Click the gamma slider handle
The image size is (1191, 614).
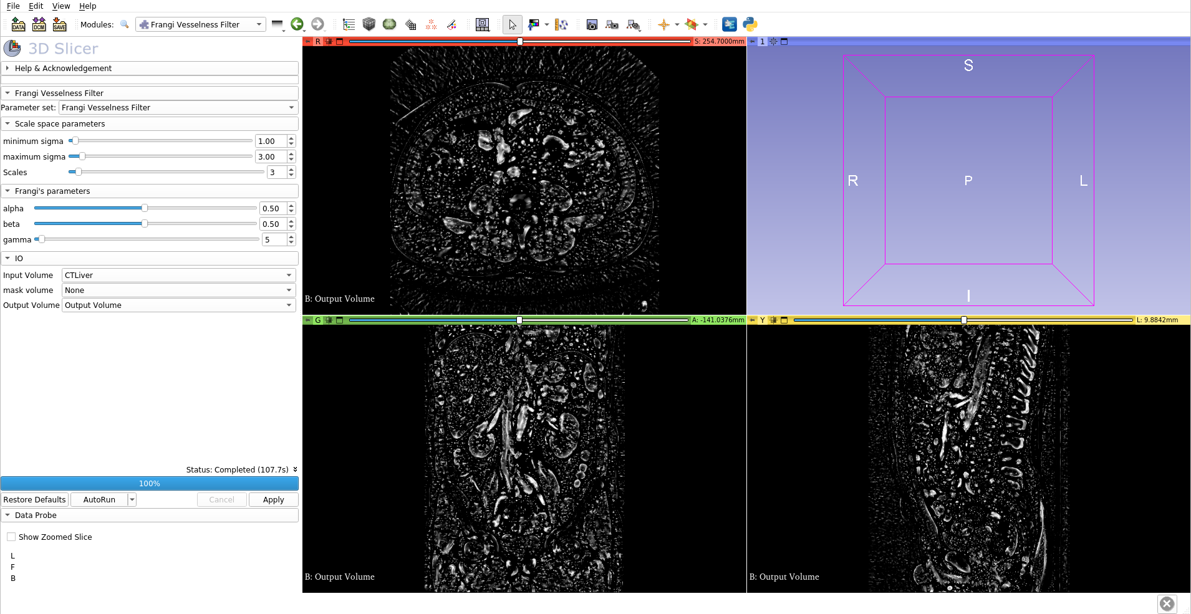(41, 239)
